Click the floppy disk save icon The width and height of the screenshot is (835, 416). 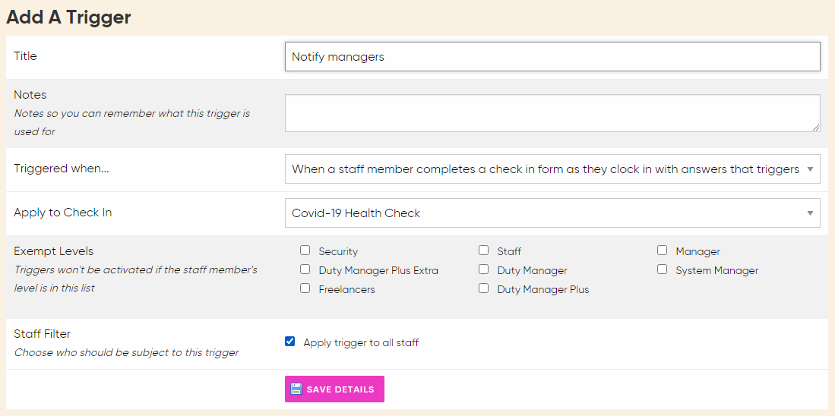pyautogui.click(x=296, y=389)
